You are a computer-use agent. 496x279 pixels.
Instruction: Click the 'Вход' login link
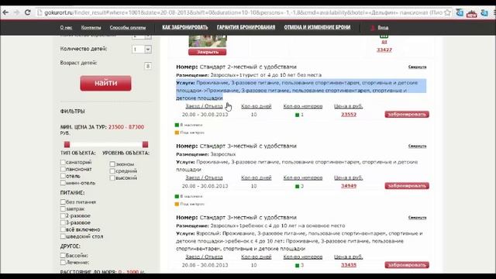coord(383,28)
